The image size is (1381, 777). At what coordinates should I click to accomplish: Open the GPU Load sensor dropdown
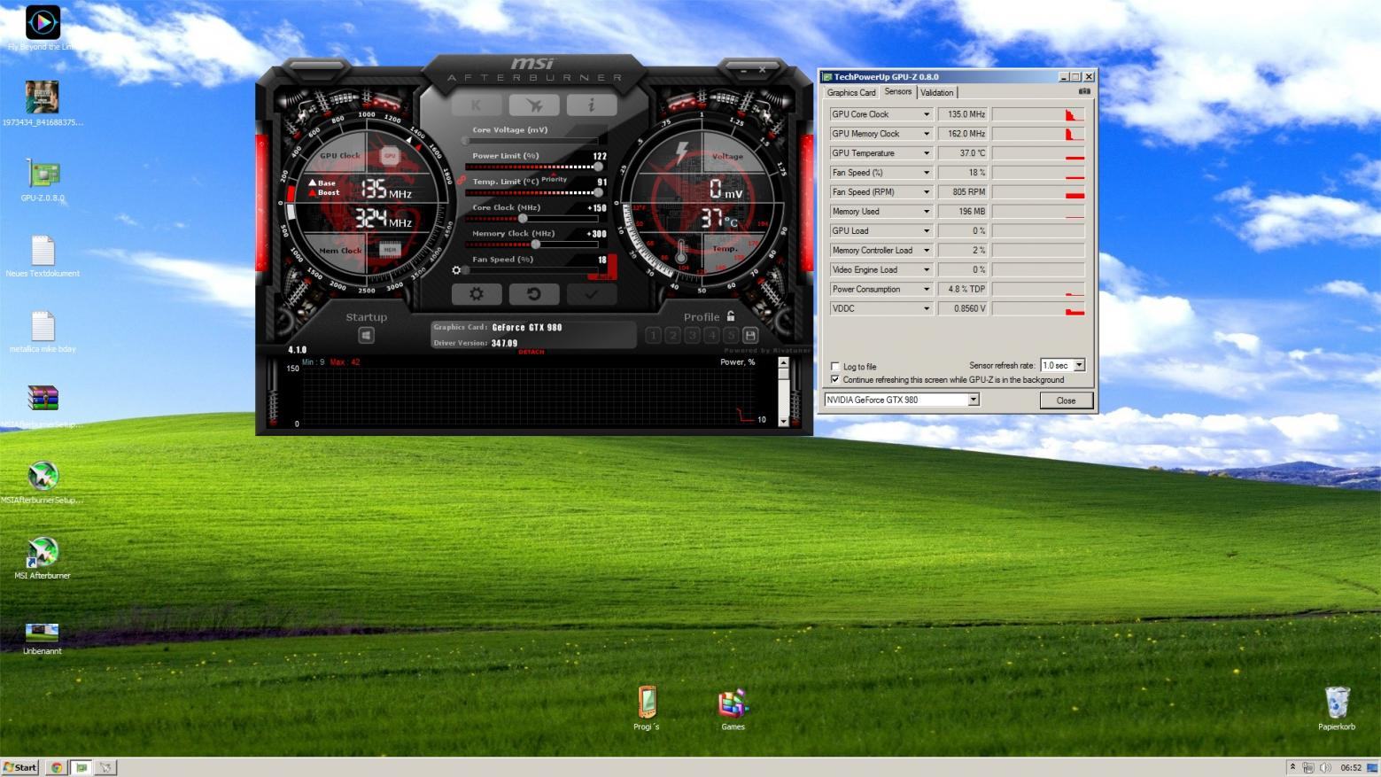pyautogui.click(x=927, y=231)
